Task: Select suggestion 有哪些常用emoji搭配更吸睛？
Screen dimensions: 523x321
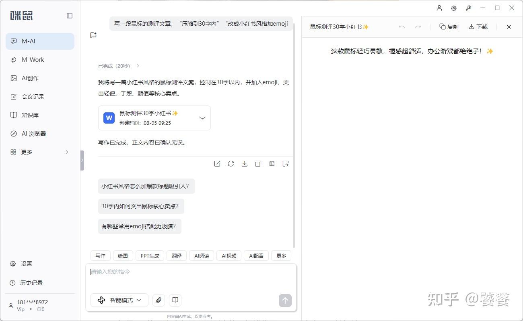Action: pos(140,226)
